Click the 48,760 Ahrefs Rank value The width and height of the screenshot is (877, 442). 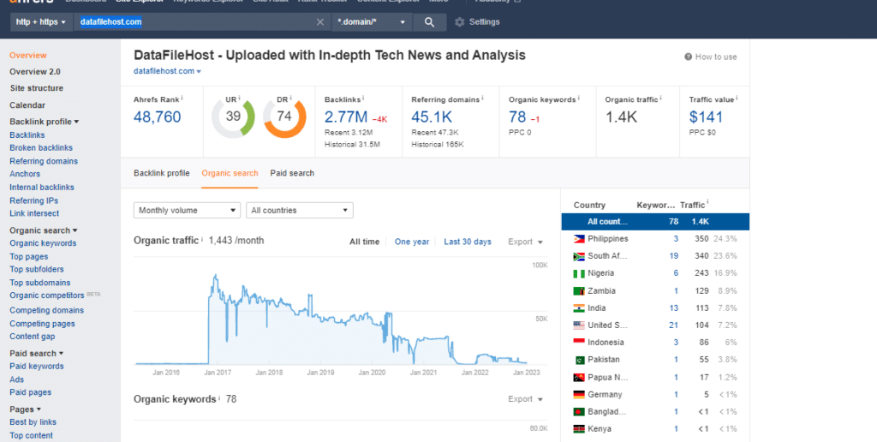point(158,117)
